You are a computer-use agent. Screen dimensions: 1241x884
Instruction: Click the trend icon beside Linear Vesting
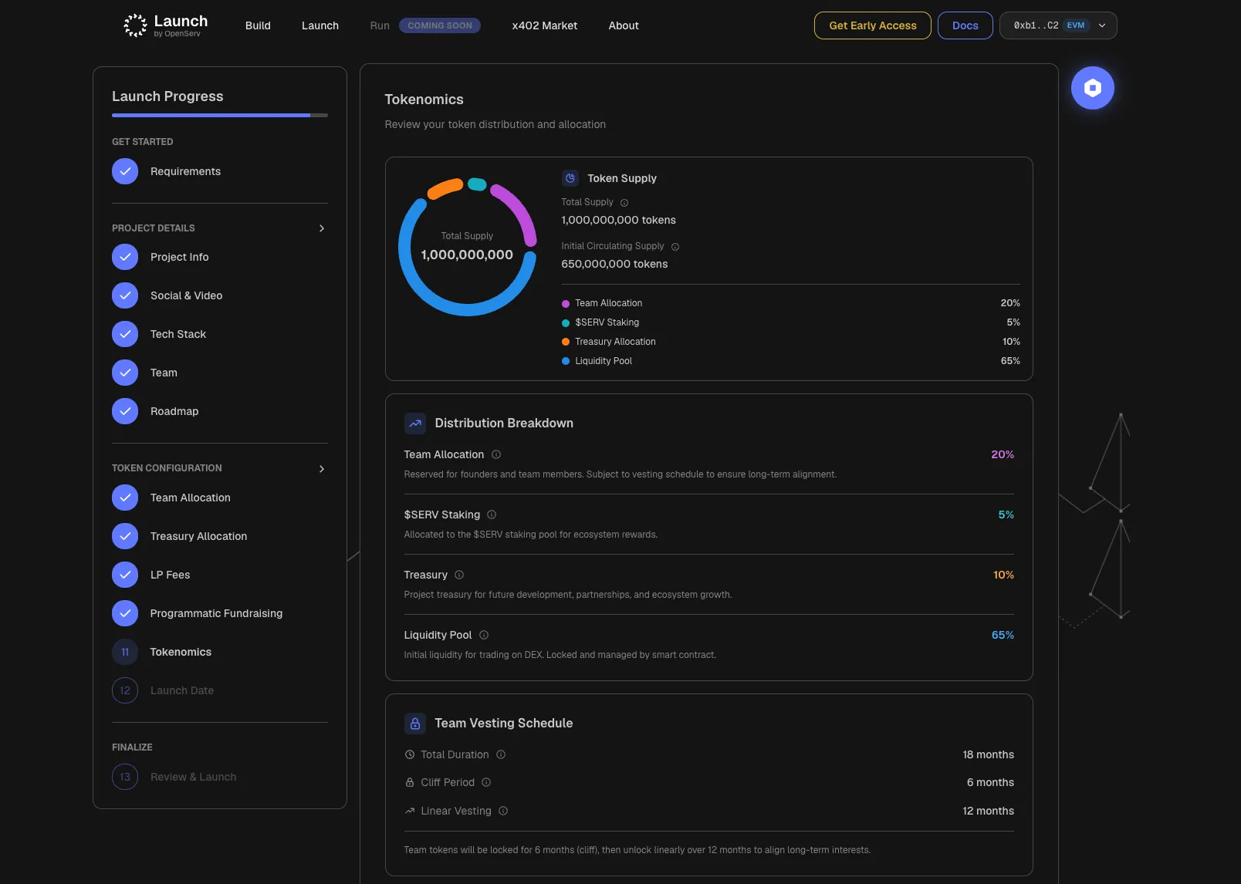pos(410,811)
